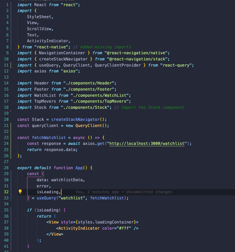The image size is (235, 252).
Task: Click the async keyword on line 23
Action: pyautogui.click(x=79, y=138)
